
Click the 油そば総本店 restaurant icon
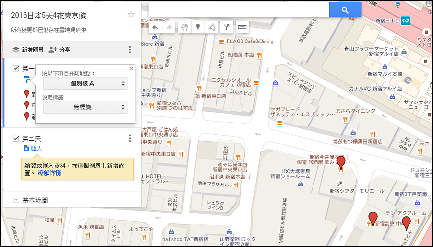click(x=238, y=157)
